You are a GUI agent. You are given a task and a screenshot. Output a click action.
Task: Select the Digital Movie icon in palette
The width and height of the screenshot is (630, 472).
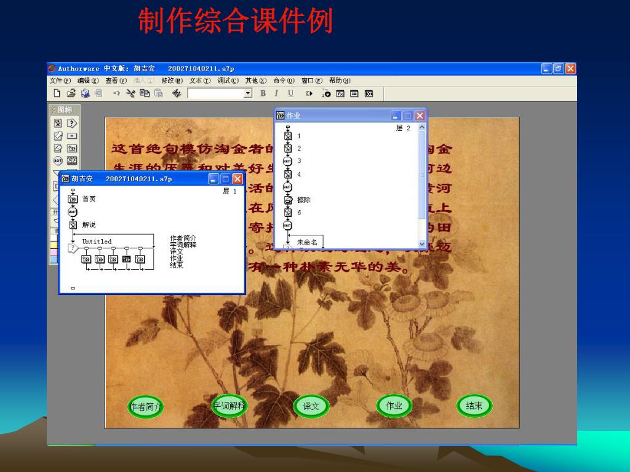point(71,161)
